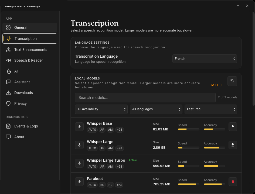Open the About page
255x194 pixels.
[30, 137]
